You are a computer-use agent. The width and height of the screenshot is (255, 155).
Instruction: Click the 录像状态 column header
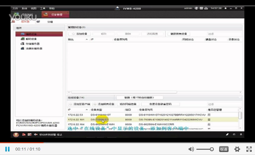(x=234, y=39)
